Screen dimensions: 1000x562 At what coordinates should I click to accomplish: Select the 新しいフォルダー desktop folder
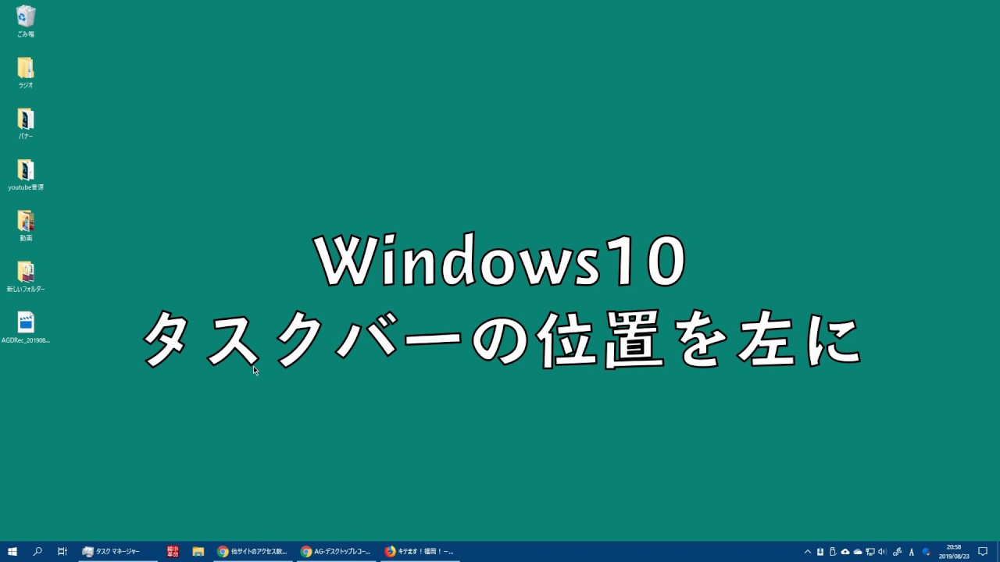pyautogui.click(x=26, y=277)
